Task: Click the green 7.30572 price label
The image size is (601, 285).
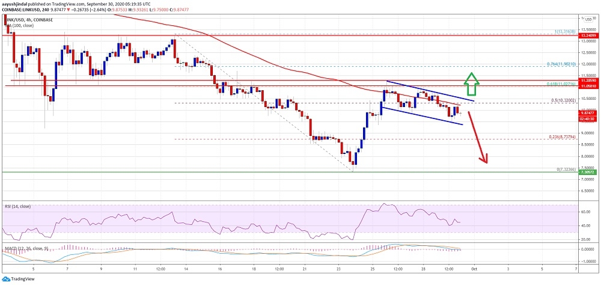Action: point(588,171)
